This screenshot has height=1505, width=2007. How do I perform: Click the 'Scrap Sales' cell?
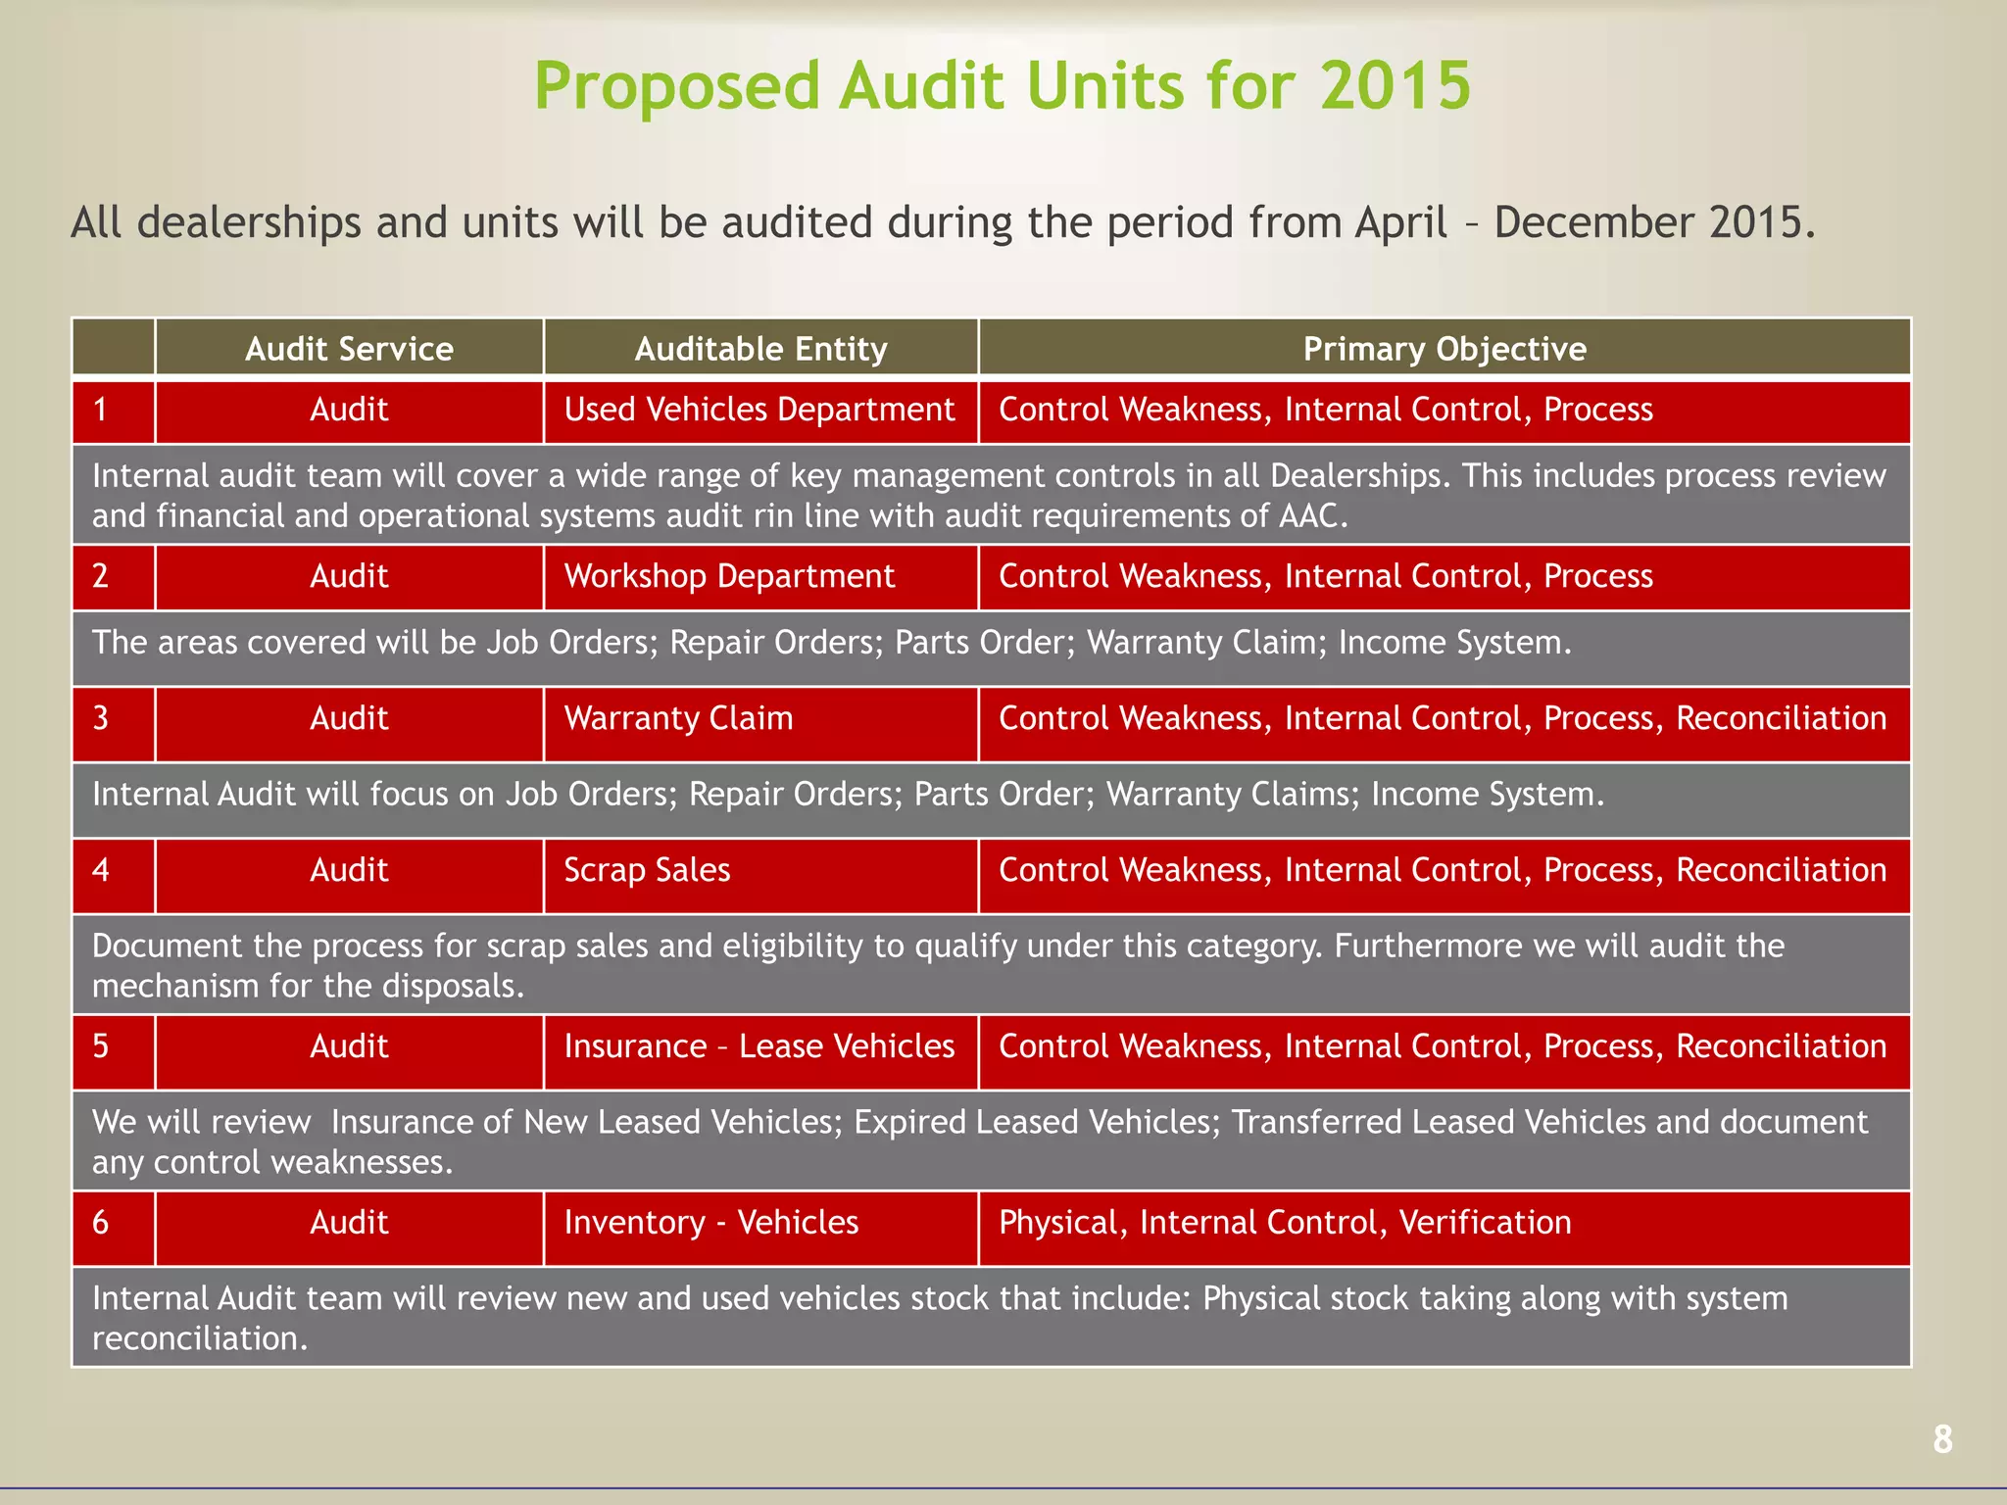[760, 876]
